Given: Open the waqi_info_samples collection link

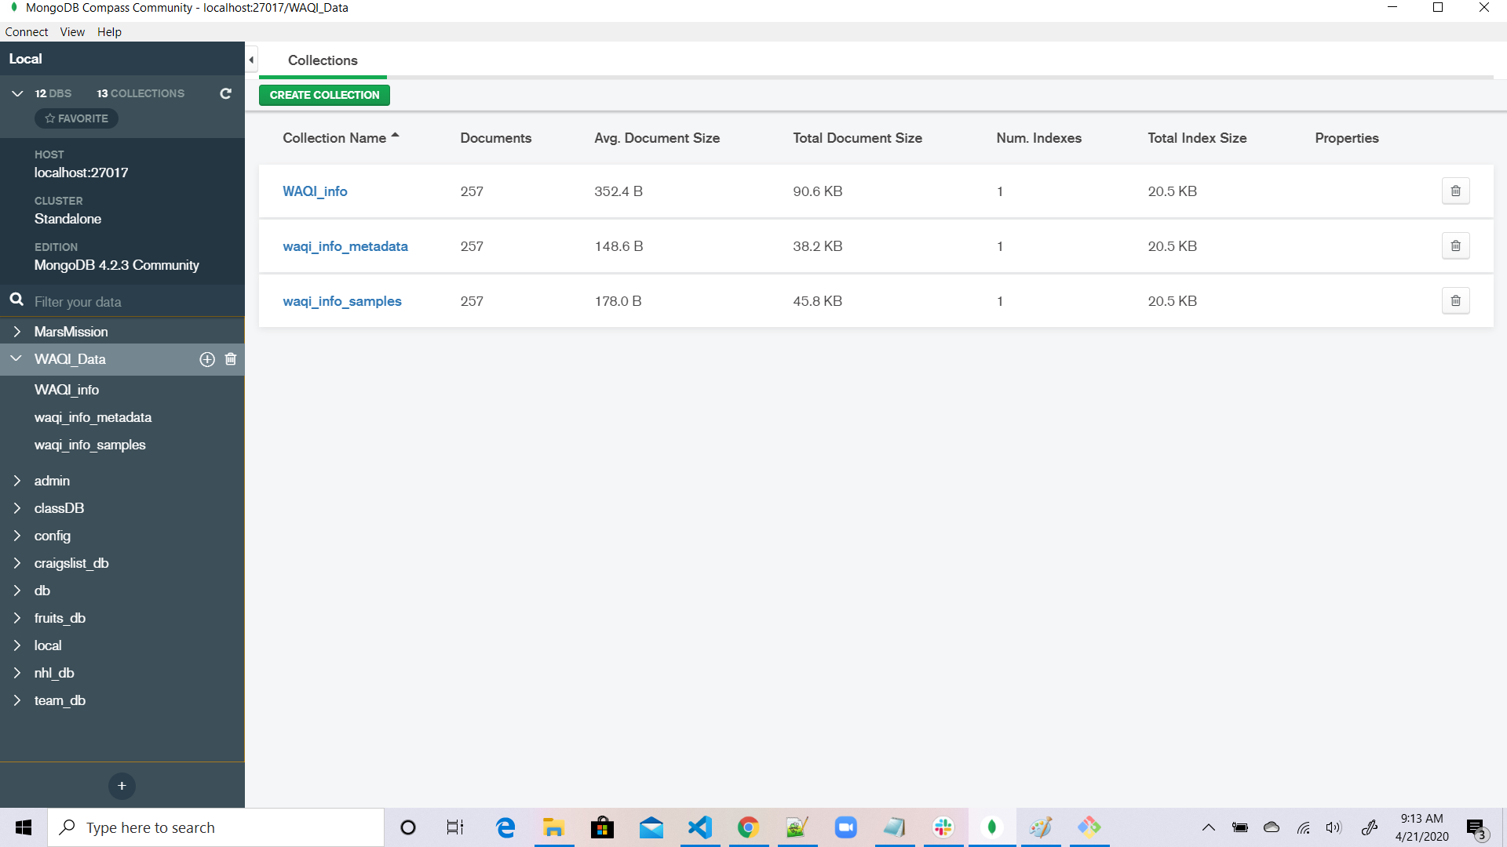Looking at the screenshot, I should pyautogui.click(x=342, y=301).
